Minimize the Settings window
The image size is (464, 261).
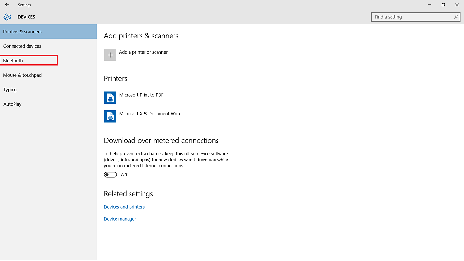[x=429, y=5]
